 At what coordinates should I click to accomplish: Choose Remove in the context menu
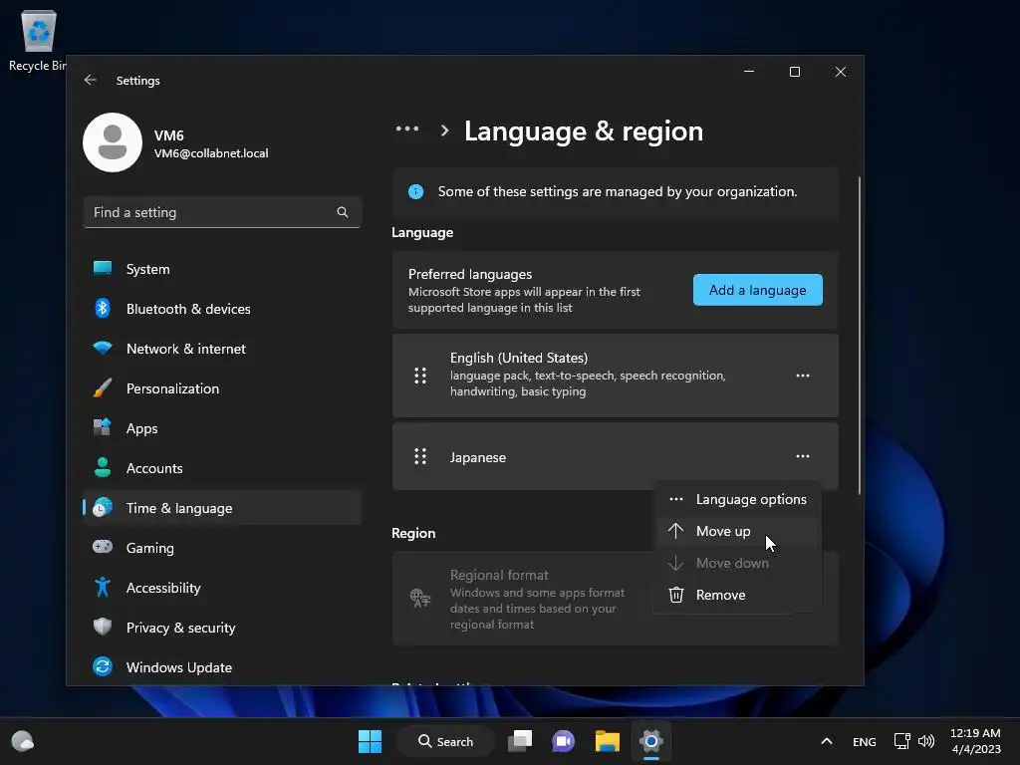(x=737, y=595)
